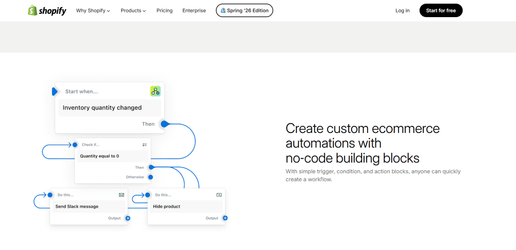
Task: Open the Pricing page
Action: (x=165, y=11)
